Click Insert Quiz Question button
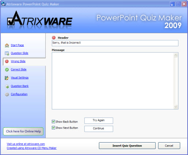The width and height of the screenshot is (188, 155). pyautogui.click(x=127, y=146)
